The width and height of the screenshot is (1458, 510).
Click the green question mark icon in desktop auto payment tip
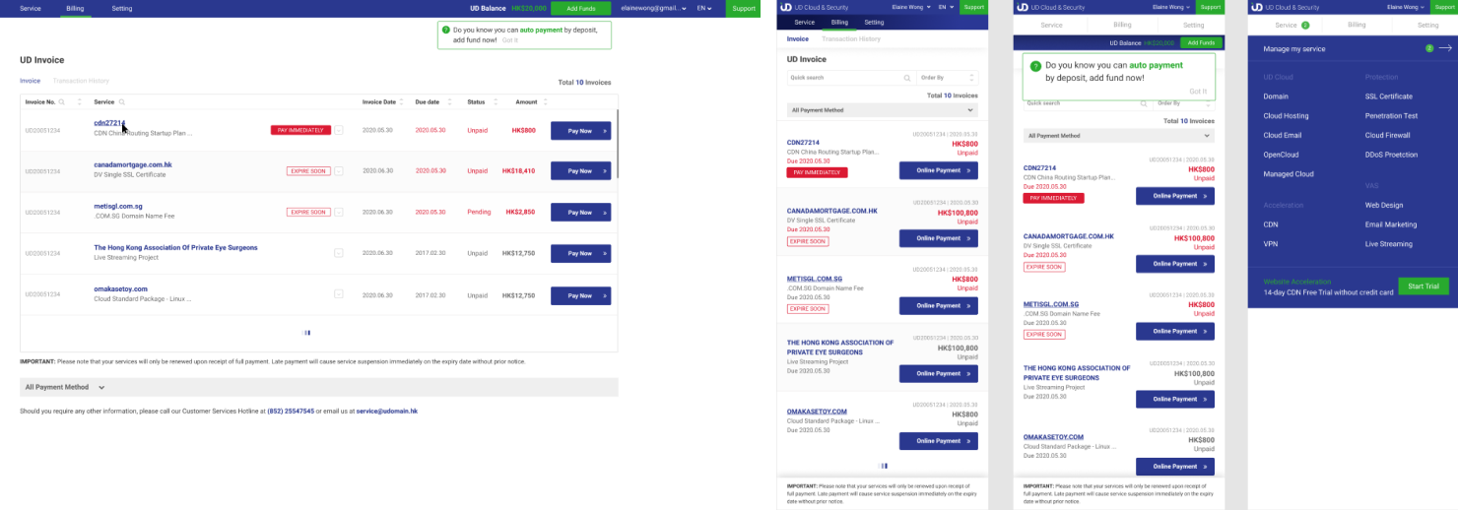(446, 30)
